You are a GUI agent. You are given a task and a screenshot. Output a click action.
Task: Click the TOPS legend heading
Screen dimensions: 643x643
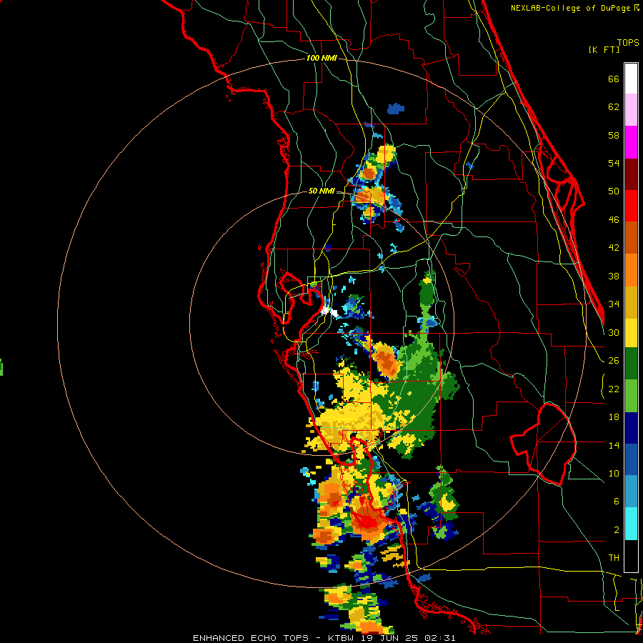[x=628, y=42]
